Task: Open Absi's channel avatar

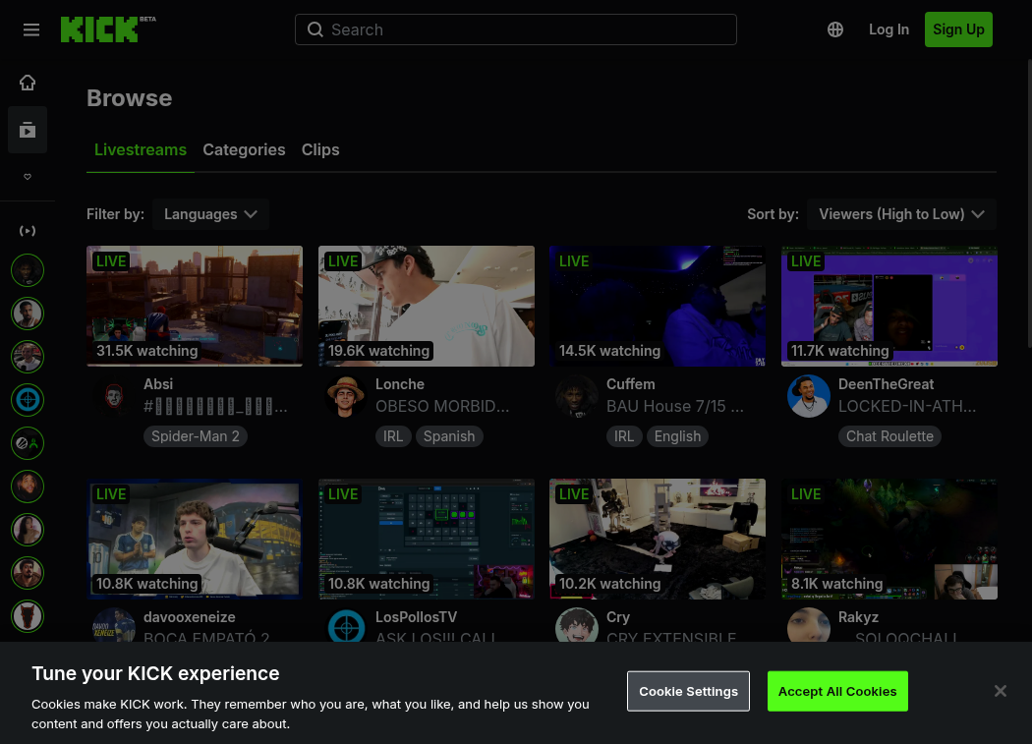Action: coord(113,396)
